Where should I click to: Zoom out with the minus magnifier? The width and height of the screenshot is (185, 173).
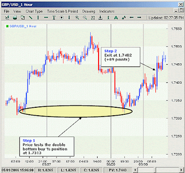85,18
